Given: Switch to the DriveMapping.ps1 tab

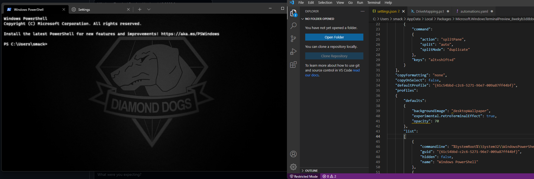Looking at the screenshot, I should [x=430, y=11].
